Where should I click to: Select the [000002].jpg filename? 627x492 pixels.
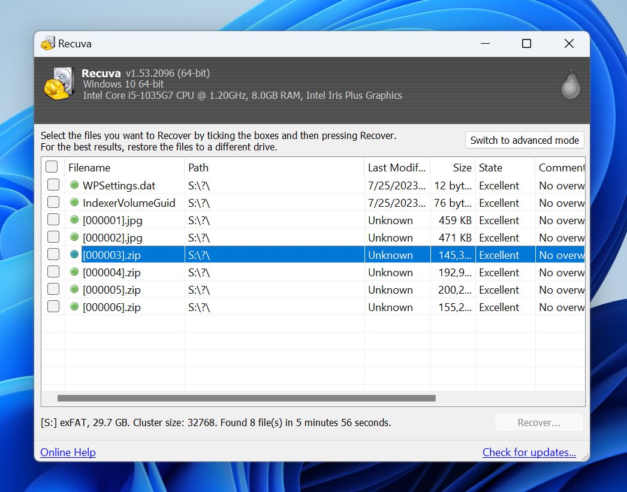[112, 238]
